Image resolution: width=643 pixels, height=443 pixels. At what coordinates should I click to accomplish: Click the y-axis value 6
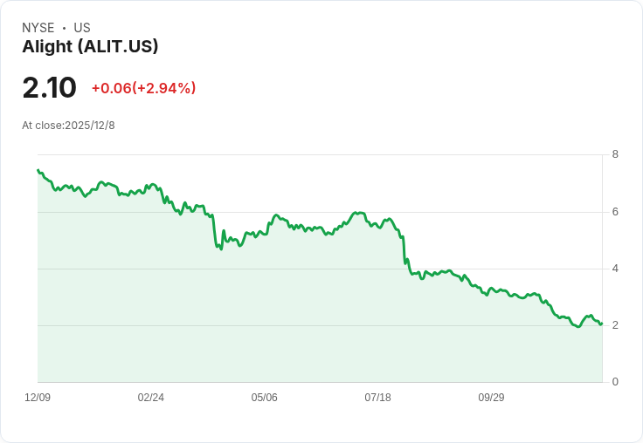615,212
